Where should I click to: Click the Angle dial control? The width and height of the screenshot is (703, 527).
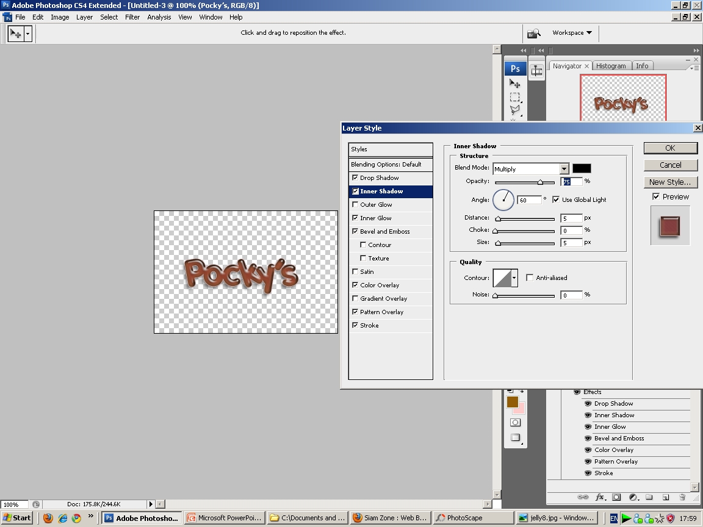point(503,200)
